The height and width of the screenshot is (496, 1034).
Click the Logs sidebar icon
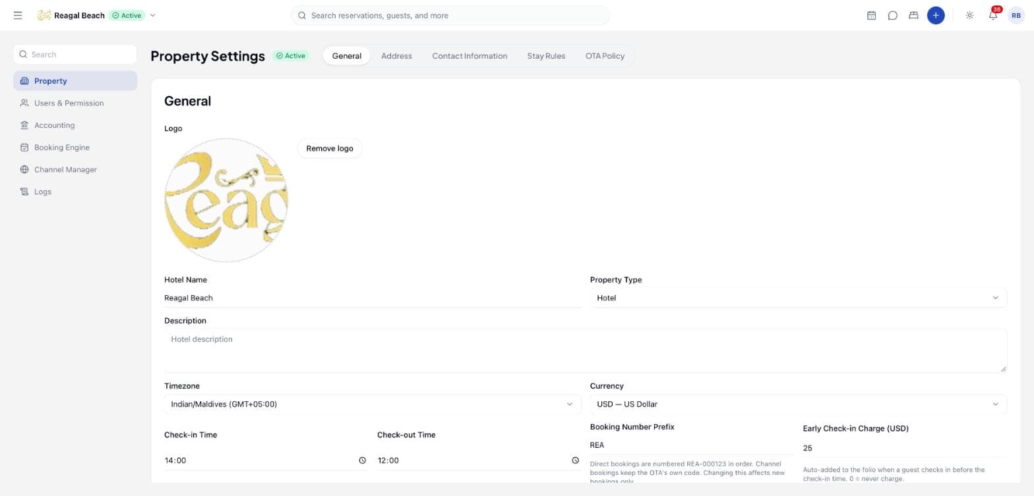pyautogui.click(x=24, y=192)
